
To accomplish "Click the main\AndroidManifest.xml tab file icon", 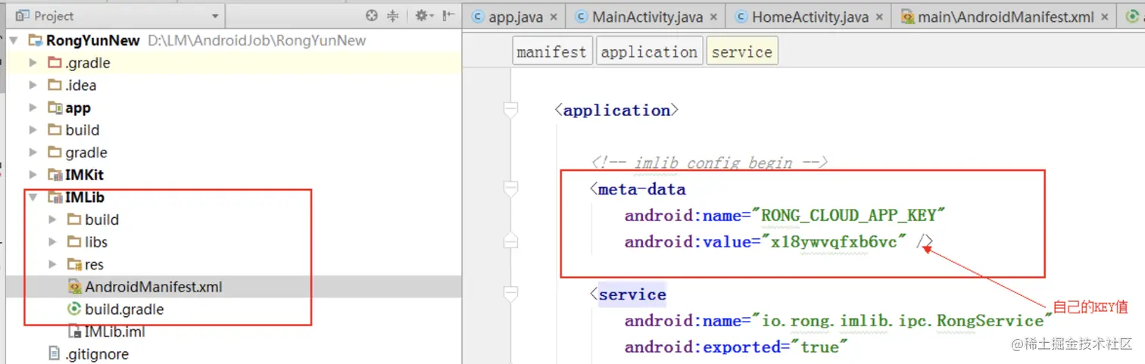I will pyautogui.click(x=907, y=17).
